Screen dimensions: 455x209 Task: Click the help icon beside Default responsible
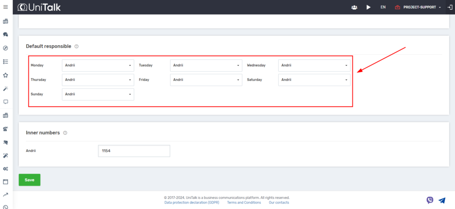(76, 46)
